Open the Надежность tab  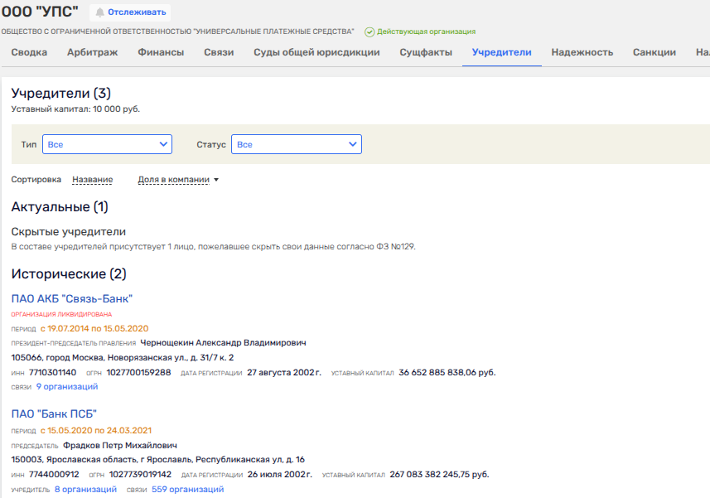(x=582, y=52)
